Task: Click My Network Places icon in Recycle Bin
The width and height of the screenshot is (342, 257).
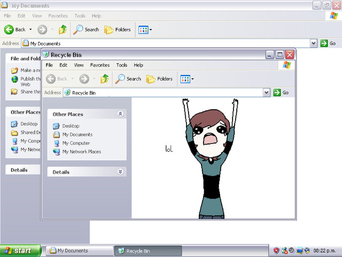Action: click(x=56, y=152)
